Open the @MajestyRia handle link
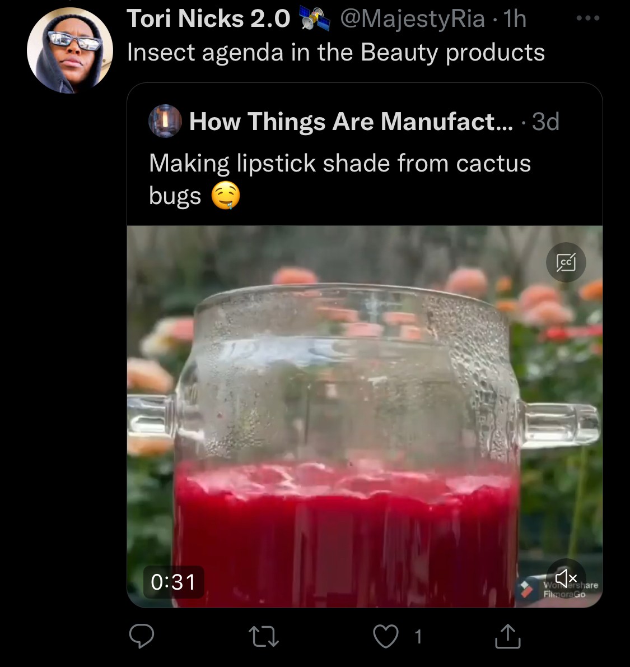 click(x=412, y=18)
